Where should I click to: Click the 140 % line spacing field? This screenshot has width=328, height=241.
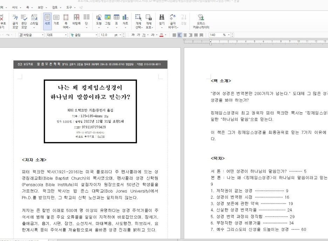point(216,35)
